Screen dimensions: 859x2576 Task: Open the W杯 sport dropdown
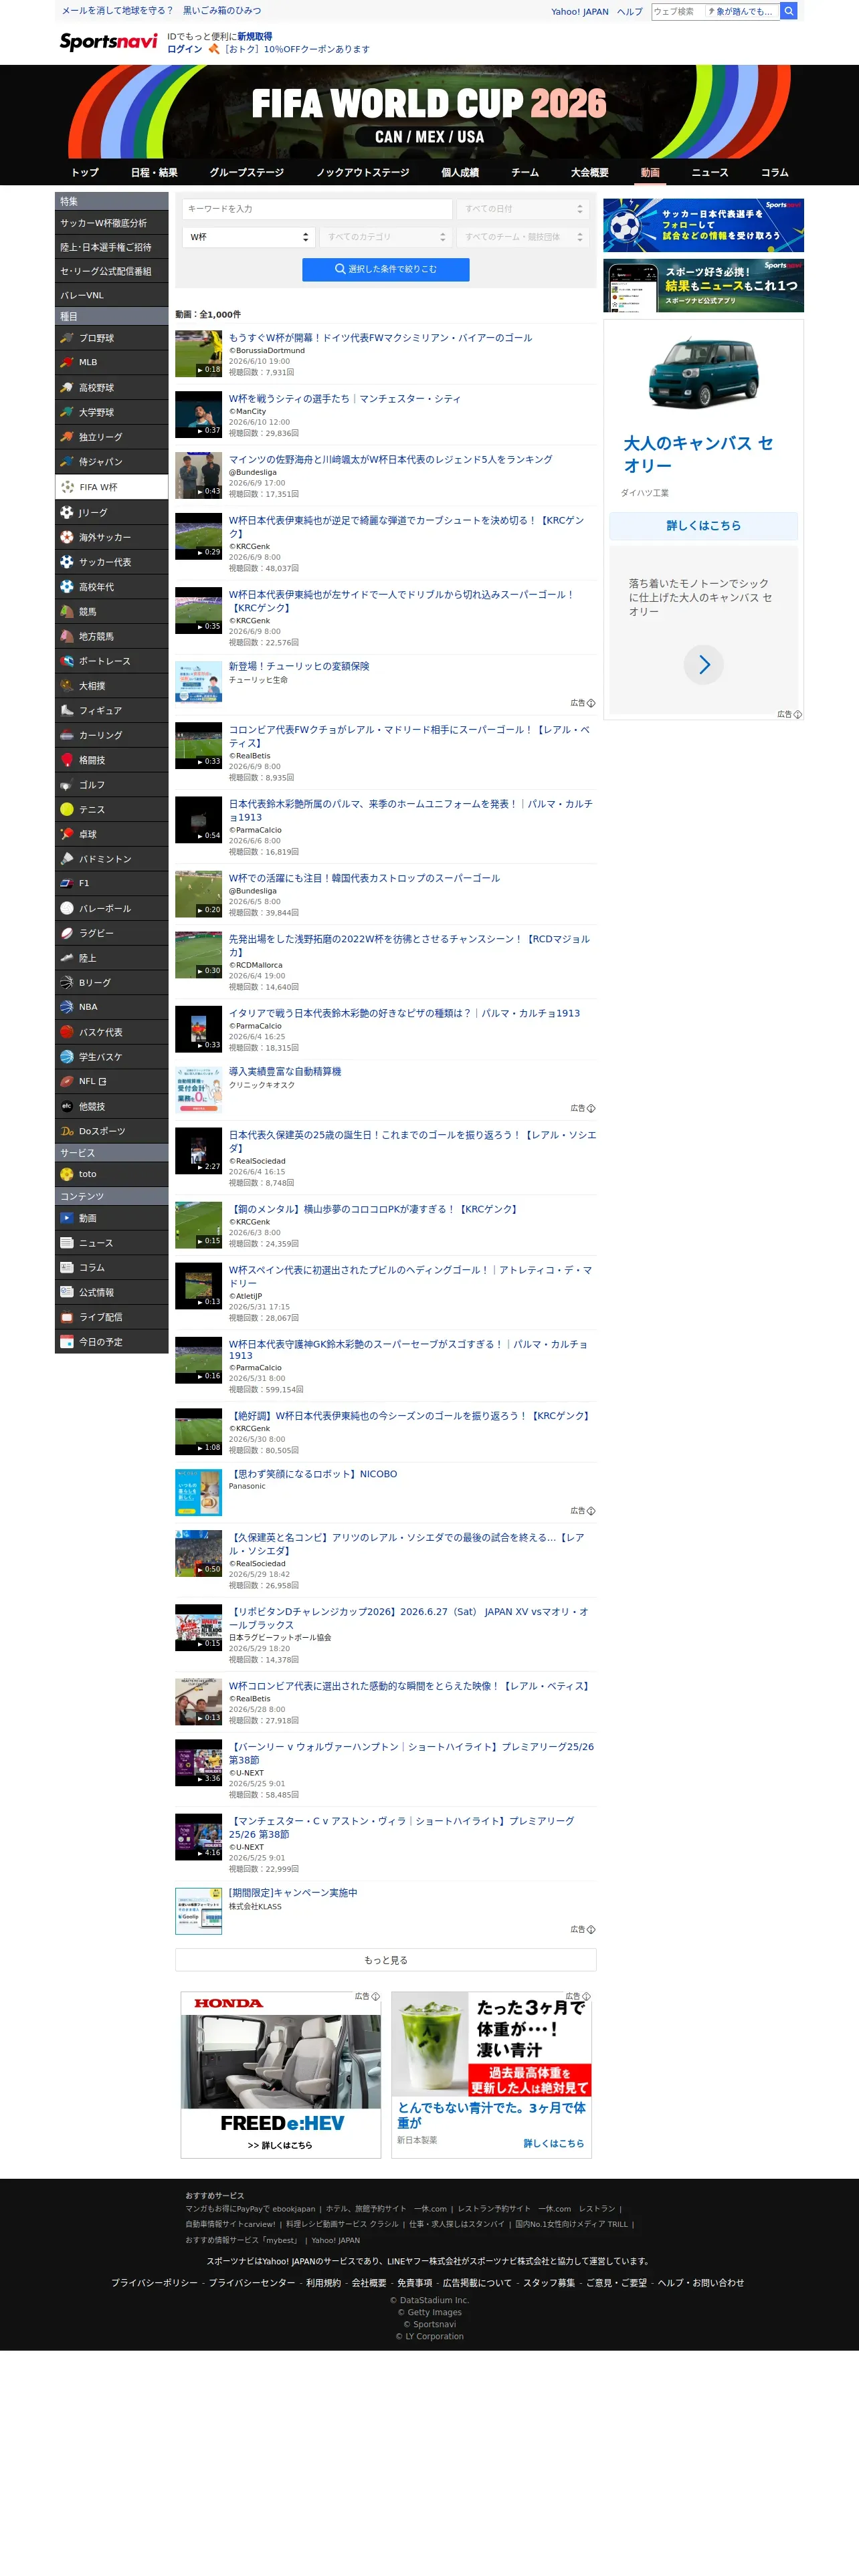[x=250, y=237]
